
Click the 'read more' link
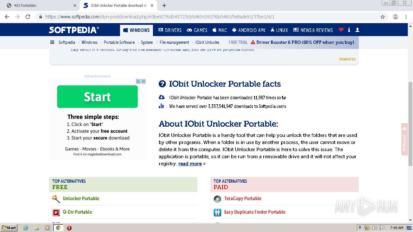pyautogui.click(x=190, y=164)
